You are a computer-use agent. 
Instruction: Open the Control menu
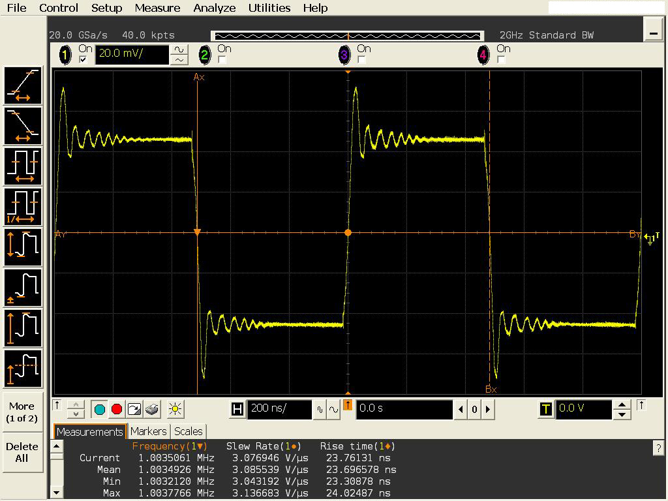pyautogui.click(x=58, y=8)
